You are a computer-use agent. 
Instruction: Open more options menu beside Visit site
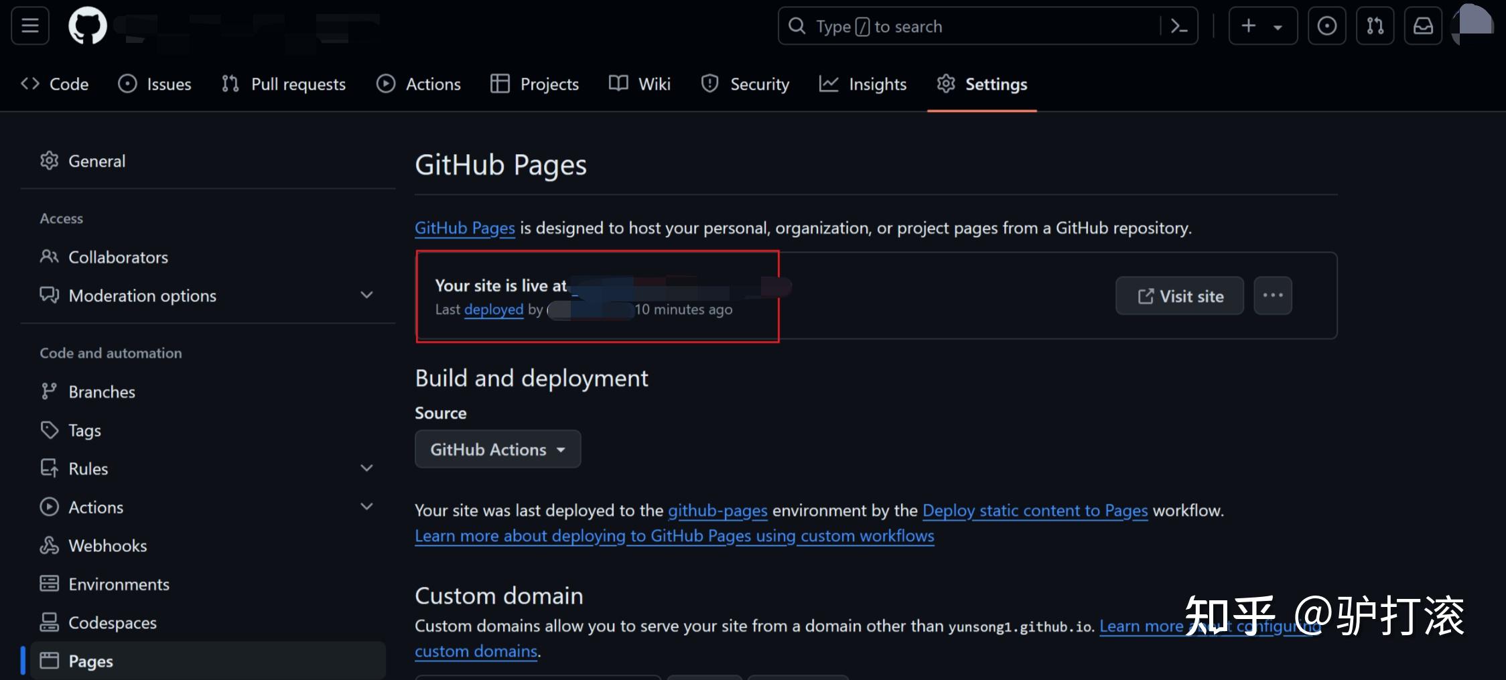click(1272, 295)
